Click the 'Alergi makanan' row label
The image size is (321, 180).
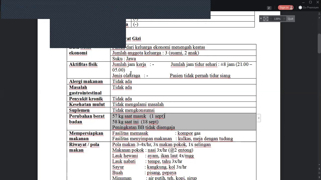point(86,81)
